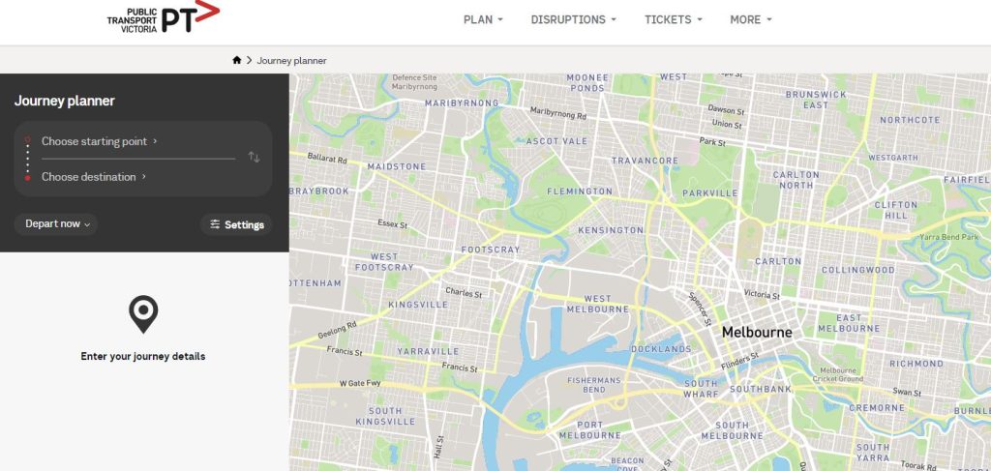Image resolution: width=991 pixels, height=471 pixels.
Task: Click Yarra Bend Park label
Action: pyautogui.click(x=948, y=237)
